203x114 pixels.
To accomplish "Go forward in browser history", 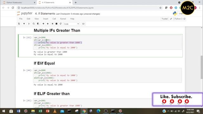I will point(8,8).
